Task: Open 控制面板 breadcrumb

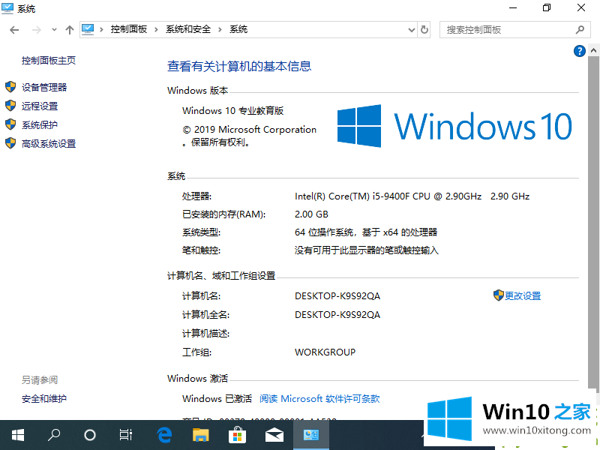Action: pyautogui.click(x=129, y=29)
